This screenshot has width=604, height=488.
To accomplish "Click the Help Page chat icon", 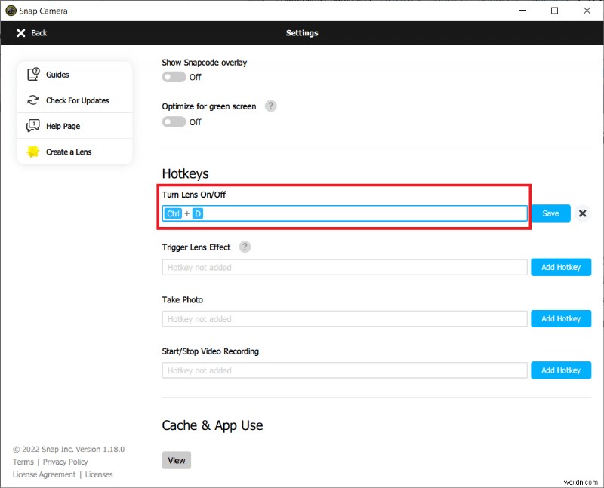I will point(33,126).
